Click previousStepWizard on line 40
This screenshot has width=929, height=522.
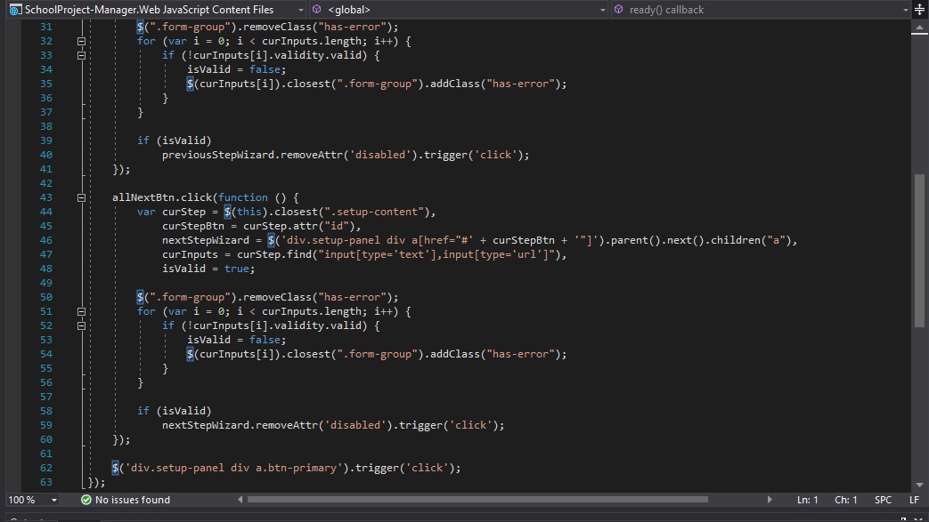(x=218, y=155)
